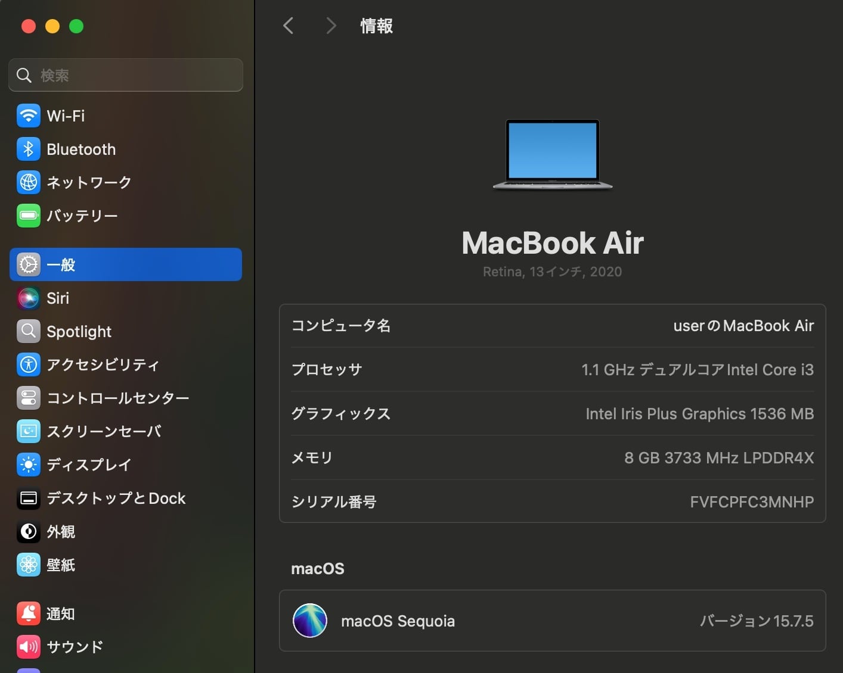Click the macOS Sequoia name text
This screenshot has width=843, height=673.
click(398, 621)
